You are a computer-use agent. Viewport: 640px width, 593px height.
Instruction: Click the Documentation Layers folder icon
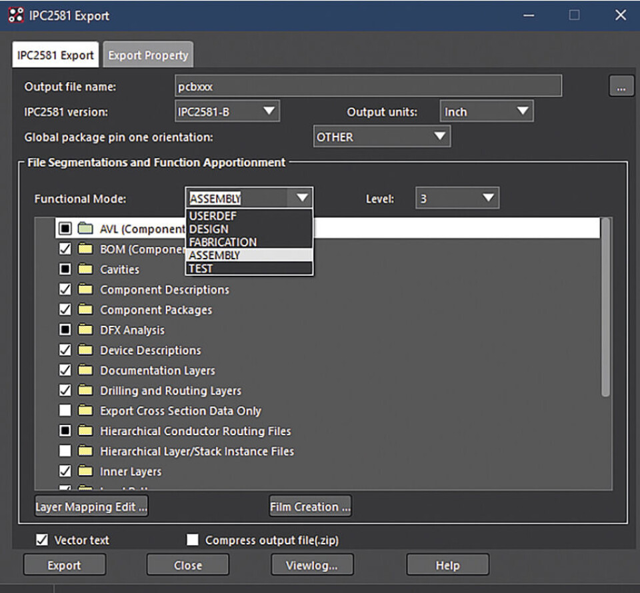coord(85,370)
